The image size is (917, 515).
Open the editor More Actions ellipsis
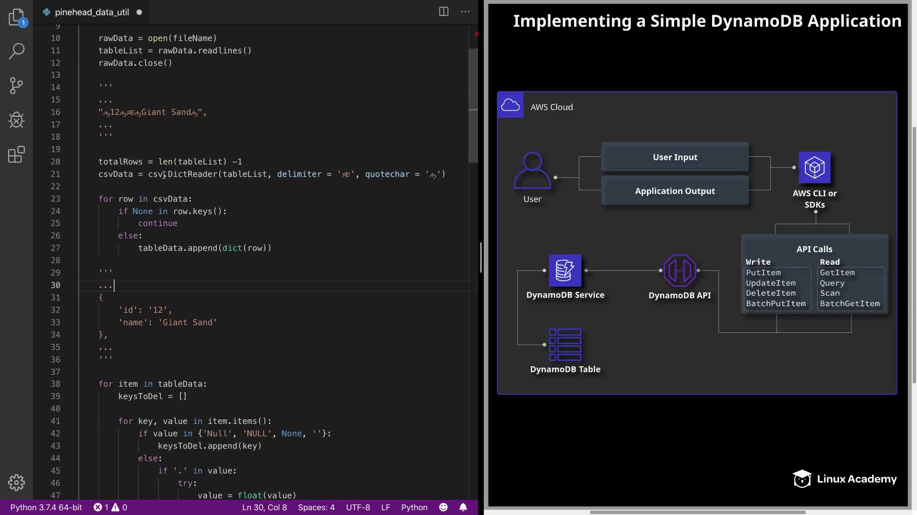pyautogui.click(x=465, y=12)
